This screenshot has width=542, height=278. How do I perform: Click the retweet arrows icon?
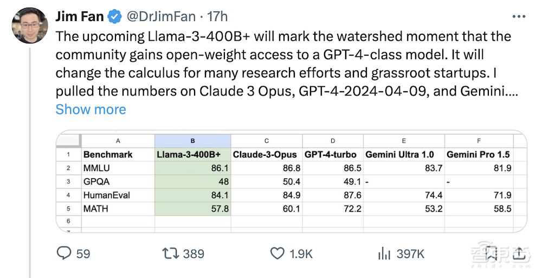pos(170,253)
